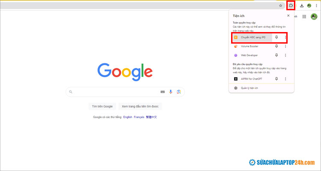The image size is (321, 171).
Task: Open more options for Chuyển HEIC sang JPG
Action: pos(285,38)
